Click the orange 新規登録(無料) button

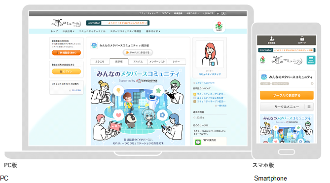tap(66, 53)
